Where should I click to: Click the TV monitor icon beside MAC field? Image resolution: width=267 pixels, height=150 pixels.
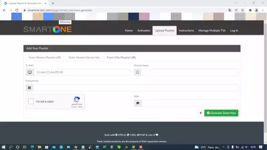(30, 72)
